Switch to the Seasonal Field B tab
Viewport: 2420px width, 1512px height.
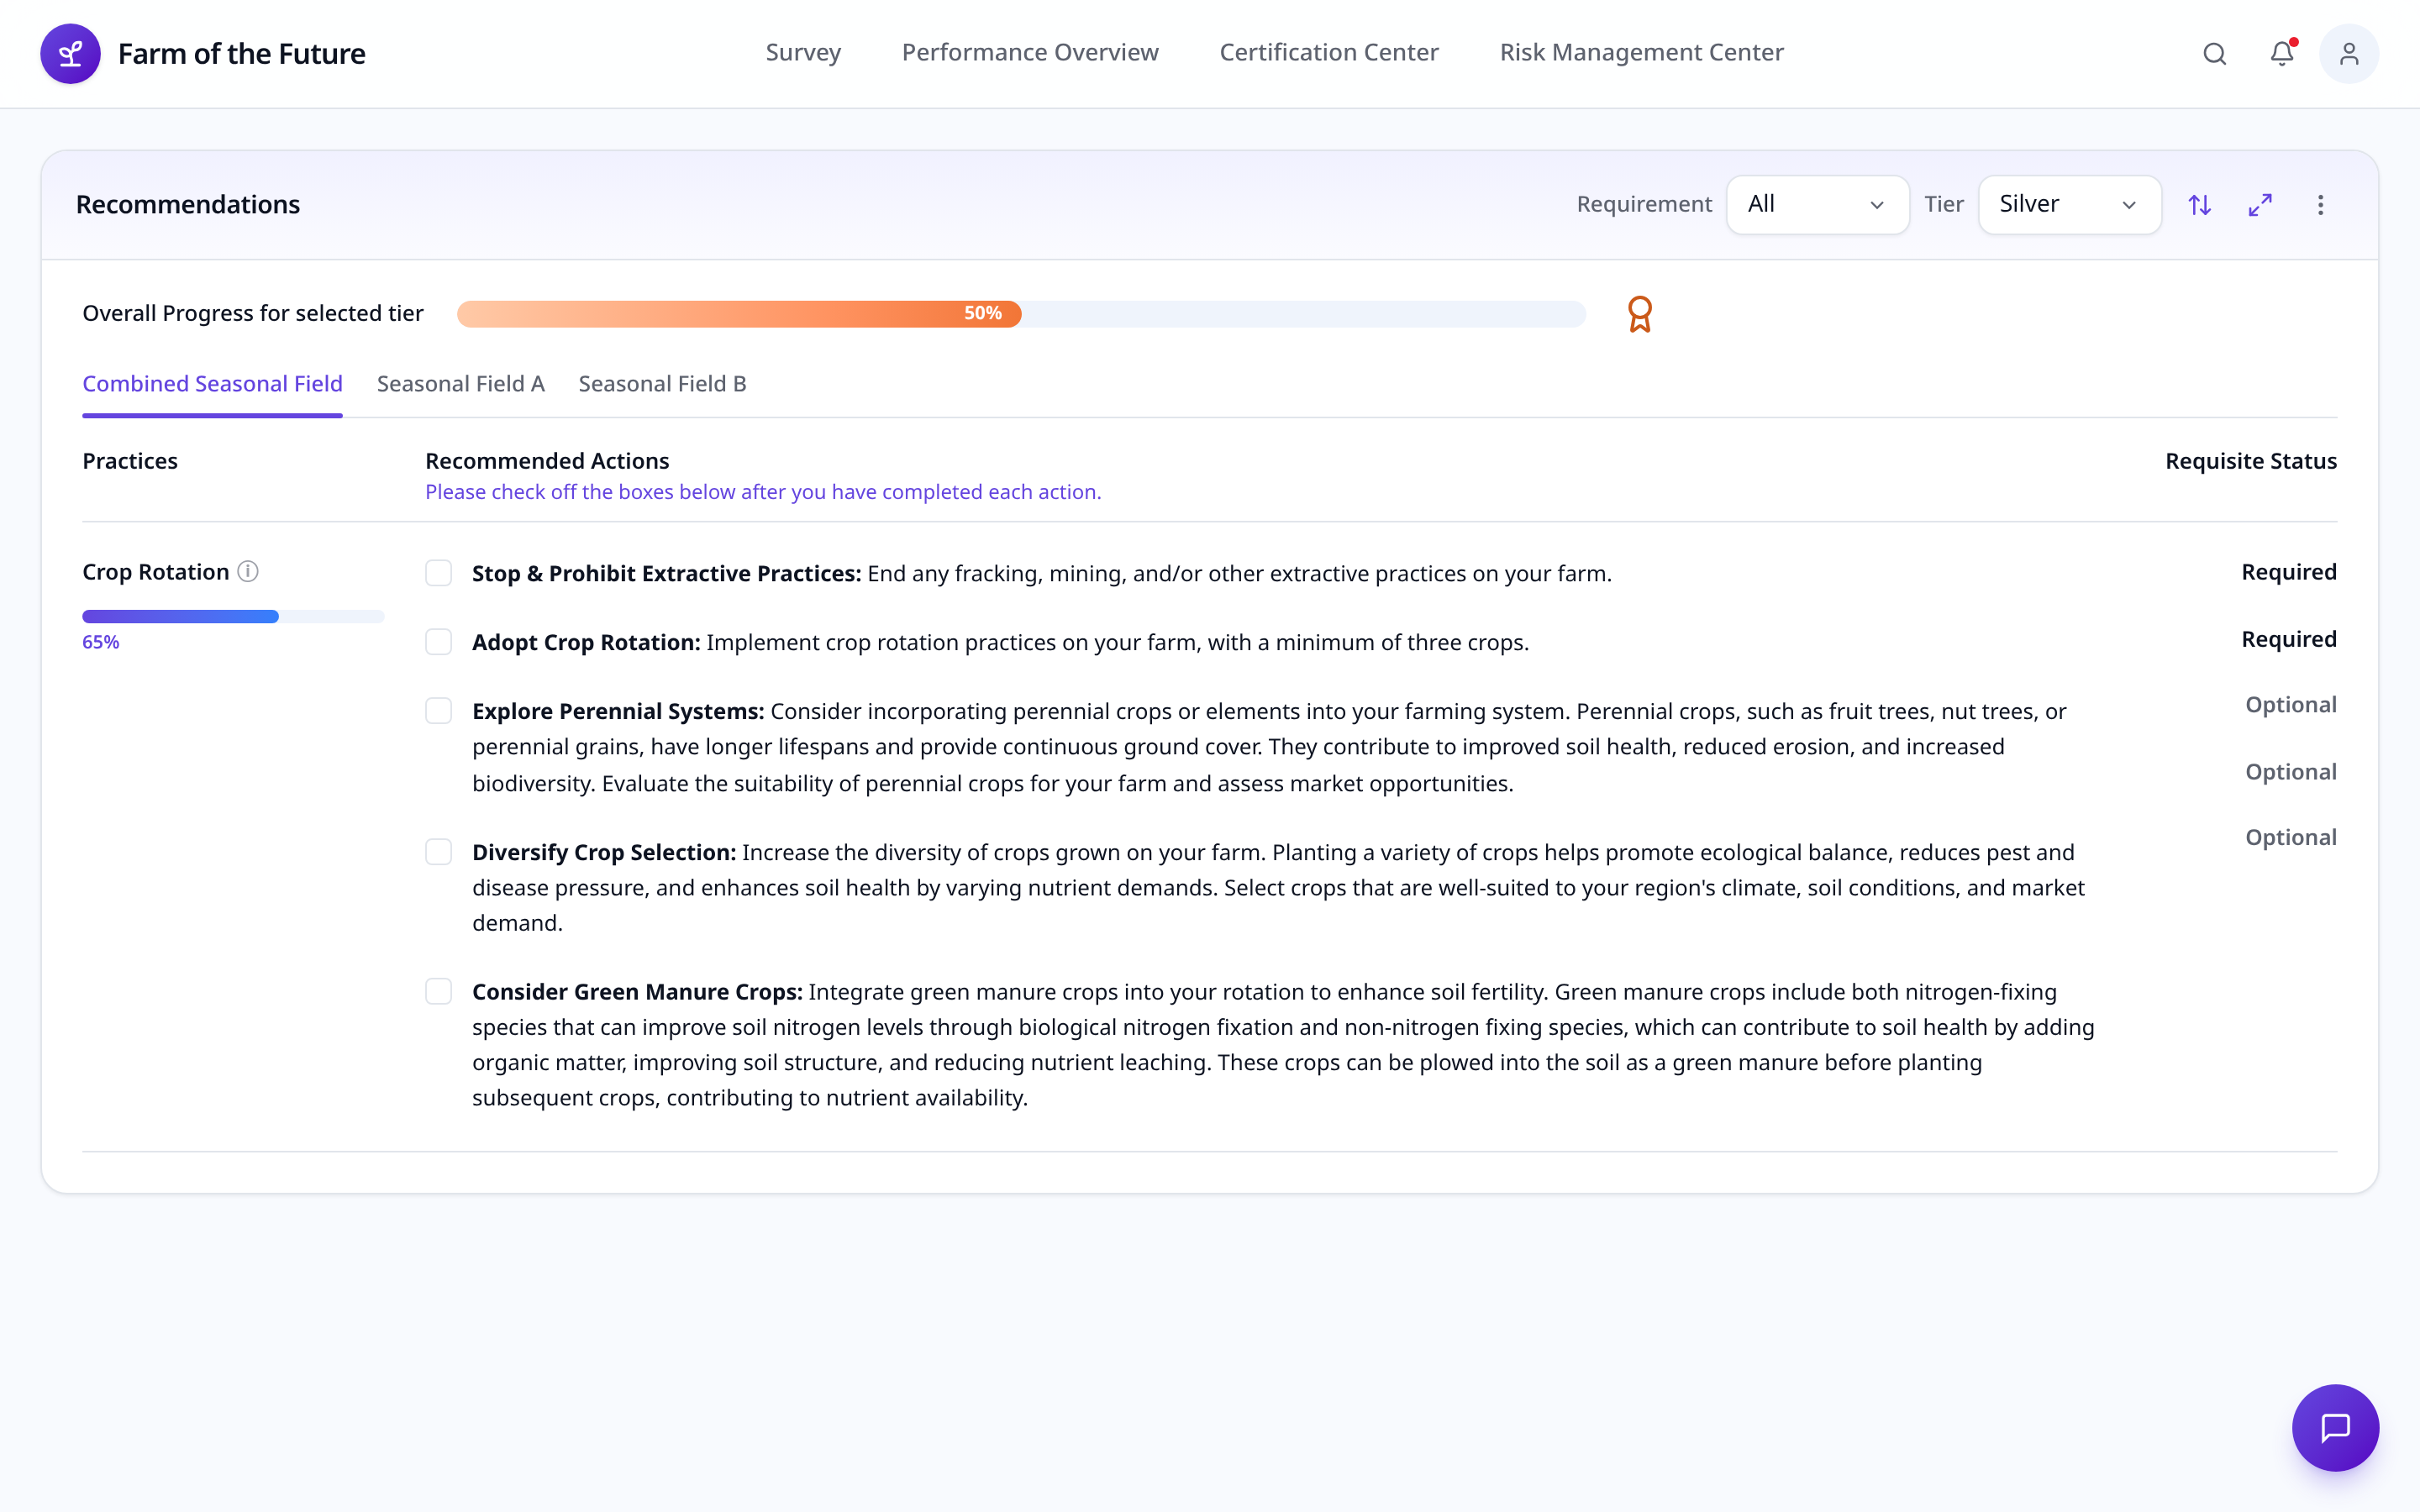click(x=662, y=384)
